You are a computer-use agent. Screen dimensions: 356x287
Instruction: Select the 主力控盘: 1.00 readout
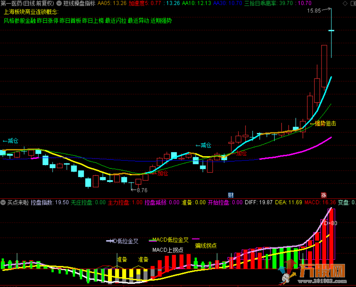point(125,202)
